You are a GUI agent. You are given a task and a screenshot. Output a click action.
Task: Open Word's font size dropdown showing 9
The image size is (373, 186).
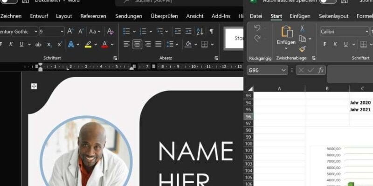(61, 32)
